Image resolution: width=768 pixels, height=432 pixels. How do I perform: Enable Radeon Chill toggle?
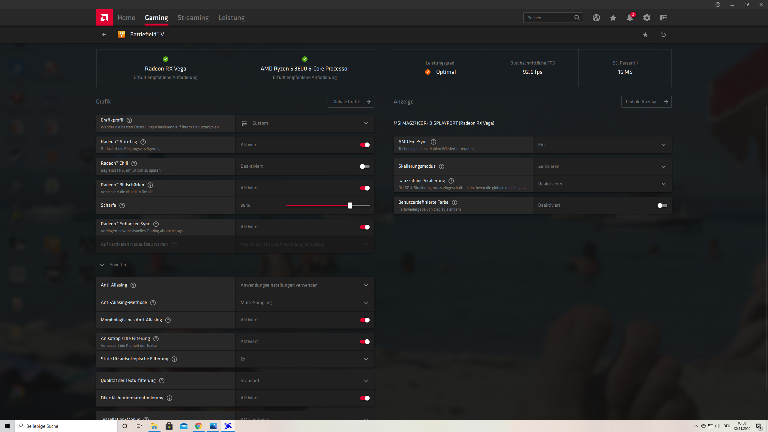click(364, 166)
